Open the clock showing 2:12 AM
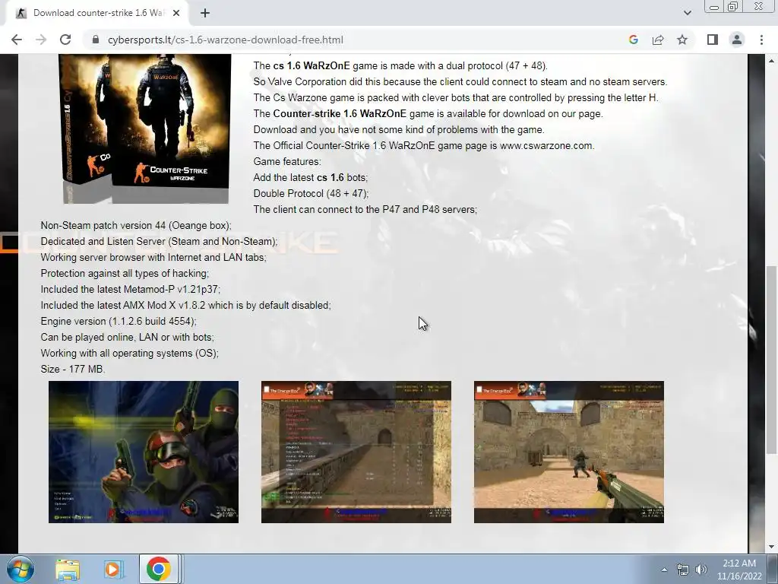The height and width of the screenshot is (584, 778). click(x=739, y=570)
